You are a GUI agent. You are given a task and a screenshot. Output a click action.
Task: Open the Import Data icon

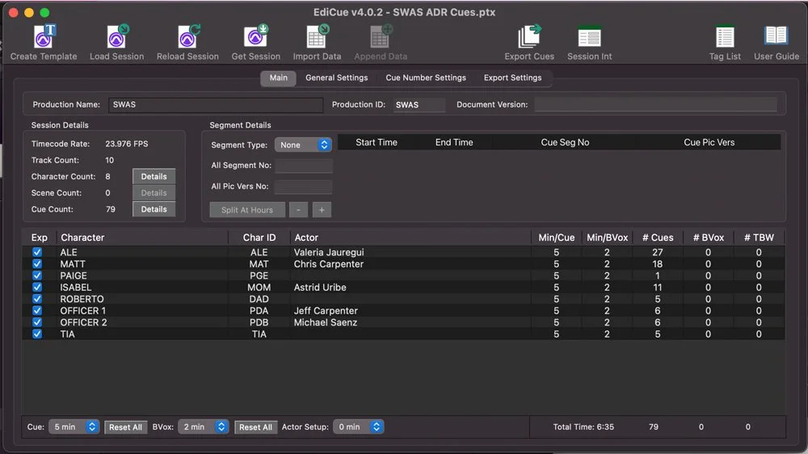[318, 36]
